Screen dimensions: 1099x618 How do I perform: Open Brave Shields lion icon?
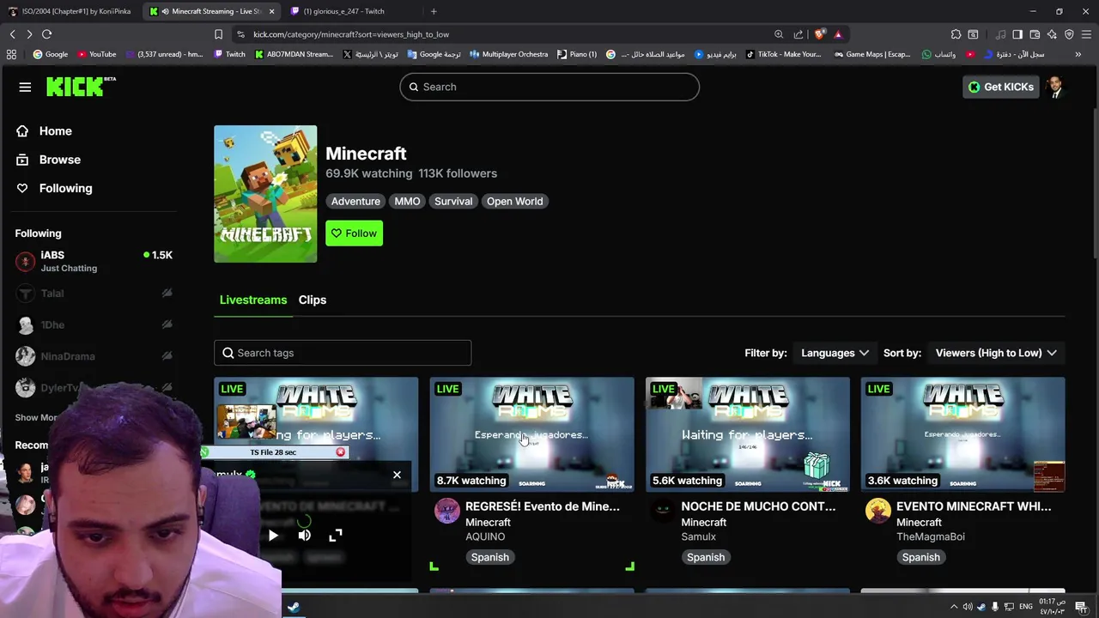[x=820, y=34]
